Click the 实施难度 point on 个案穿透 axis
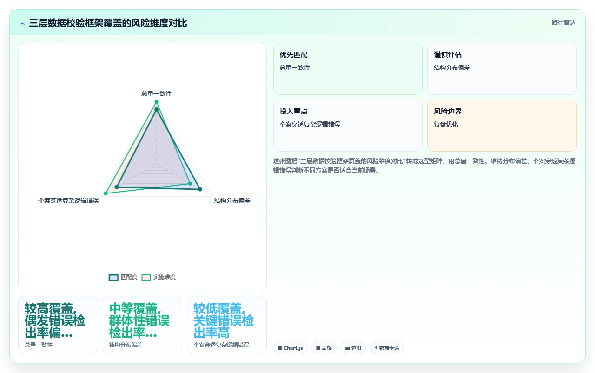Image resolution: width=595 pixels, height=373 pixels. 106,193
